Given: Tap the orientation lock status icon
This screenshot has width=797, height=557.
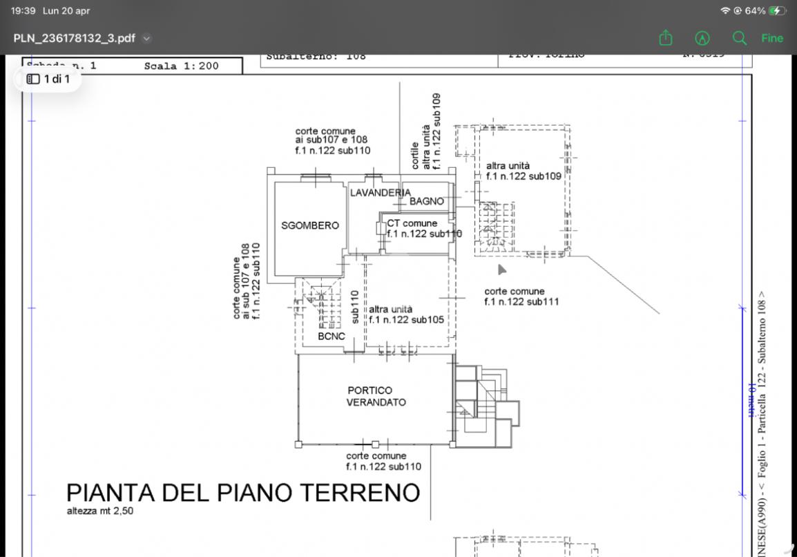Looking at the screenshot, I should coord(738,11).
